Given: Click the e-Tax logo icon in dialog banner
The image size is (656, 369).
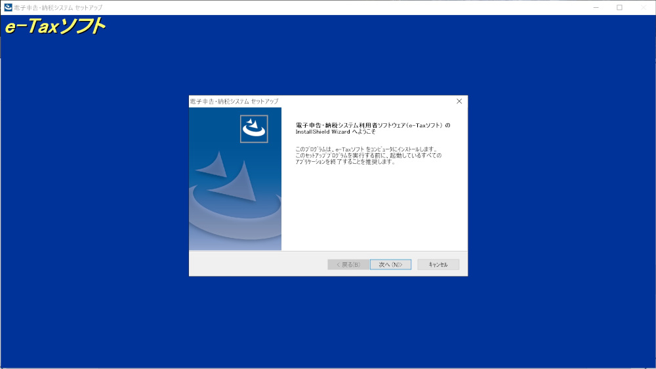Looking at the screenshot, I should click(x=254, y=128).
